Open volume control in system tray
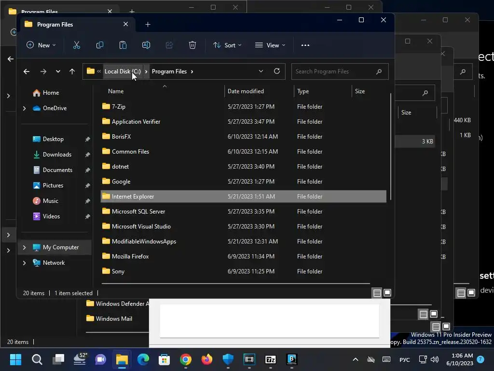 (435, 359)
